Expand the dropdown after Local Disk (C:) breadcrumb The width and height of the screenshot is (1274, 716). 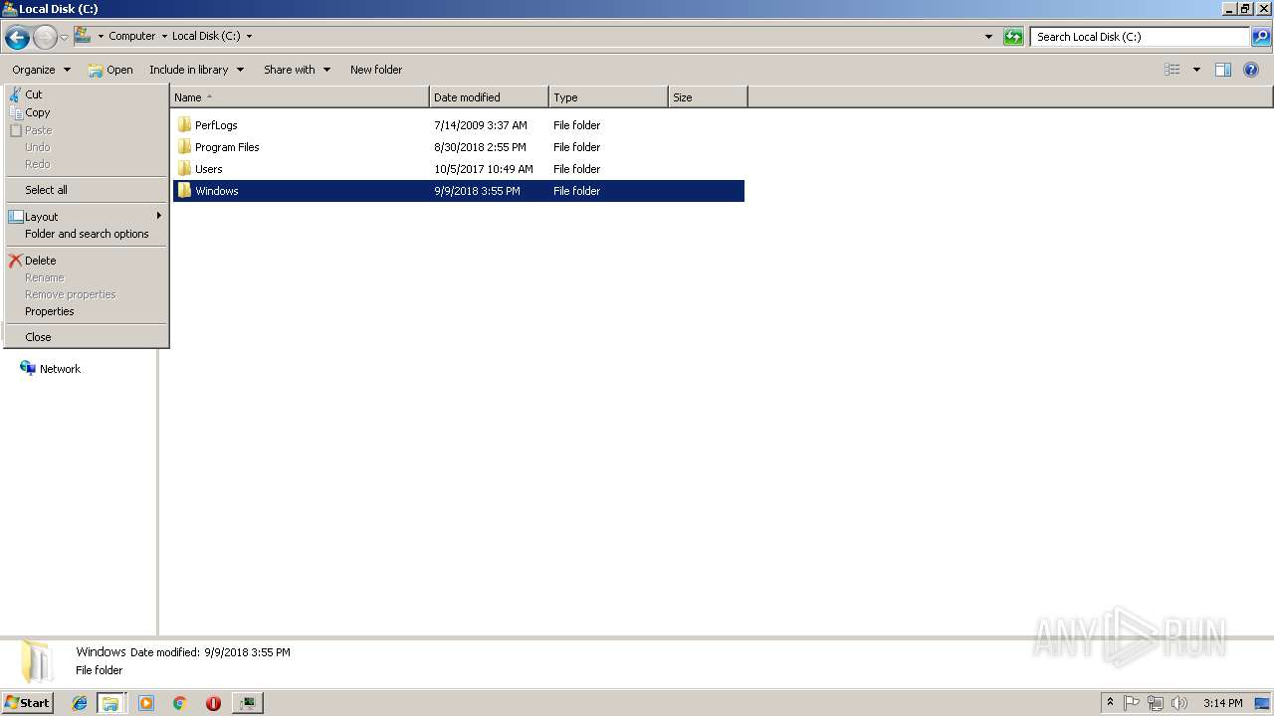tap(249, 36)
